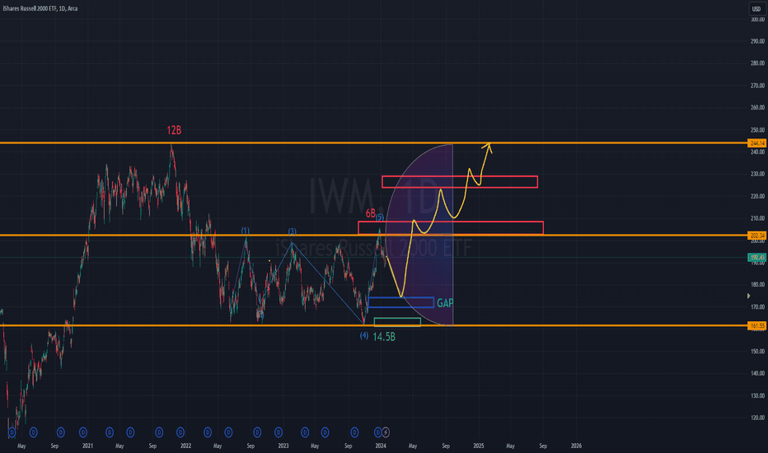This screenshot has height=453, width=768.
Task: Click the 270.00 price axis label
Action: (757, 86)
